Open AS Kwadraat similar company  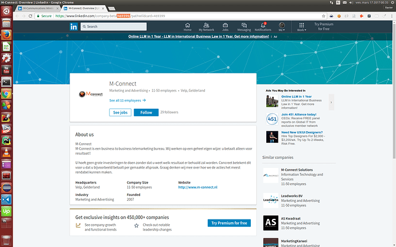pos(290,218)
